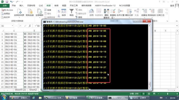Switch to Sheet9 (2) tab

click(20, 90)
